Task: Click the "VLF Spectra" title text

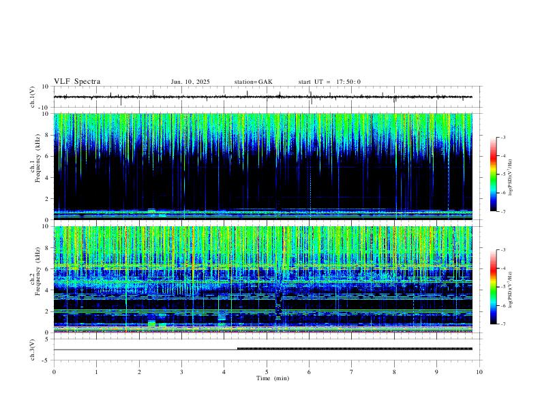Action: pyautogui.click(x=77, y=82)
